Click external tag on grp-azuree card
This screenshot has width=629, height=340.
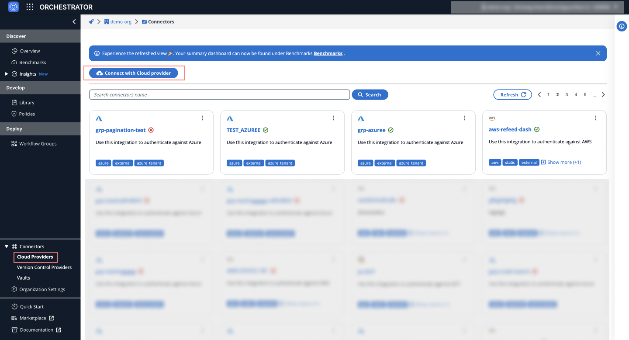(x=385, y=163)
